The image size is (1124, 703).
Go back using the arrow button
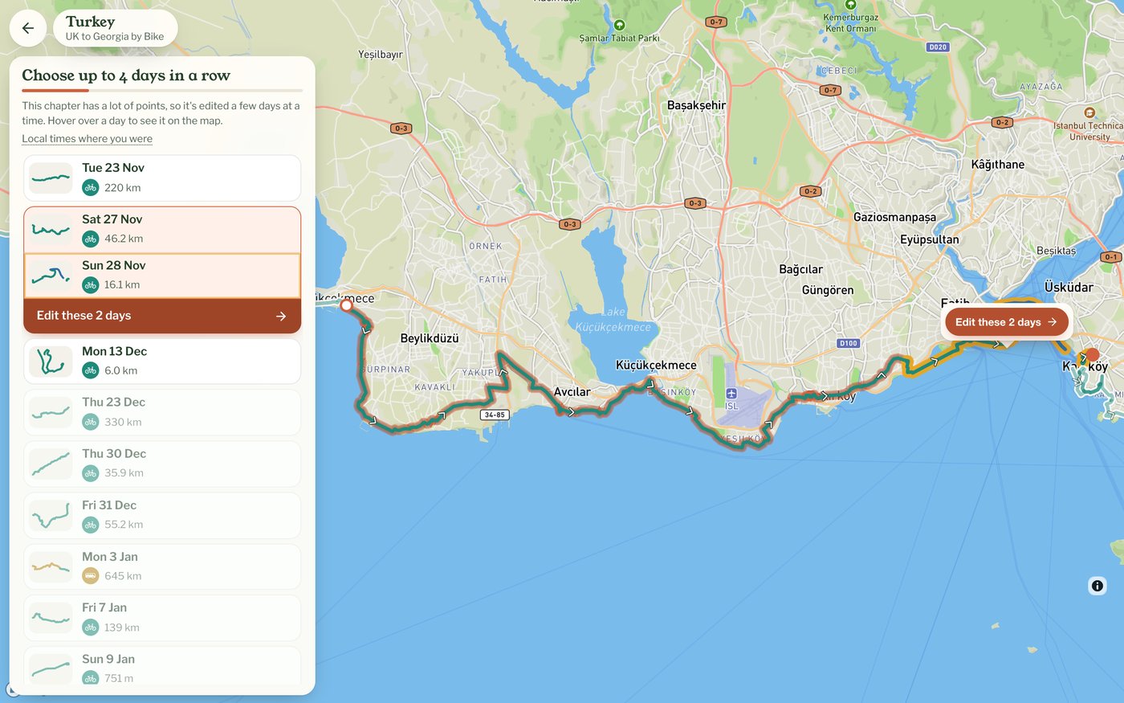click(x=28, y=28)
